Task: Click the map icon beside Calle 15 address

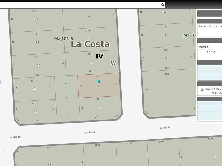Action: click(x=202, y=89)
